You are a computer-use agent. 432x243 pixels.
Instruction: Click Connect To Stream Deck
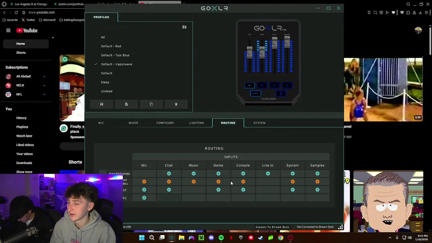(x=272, y=227)
